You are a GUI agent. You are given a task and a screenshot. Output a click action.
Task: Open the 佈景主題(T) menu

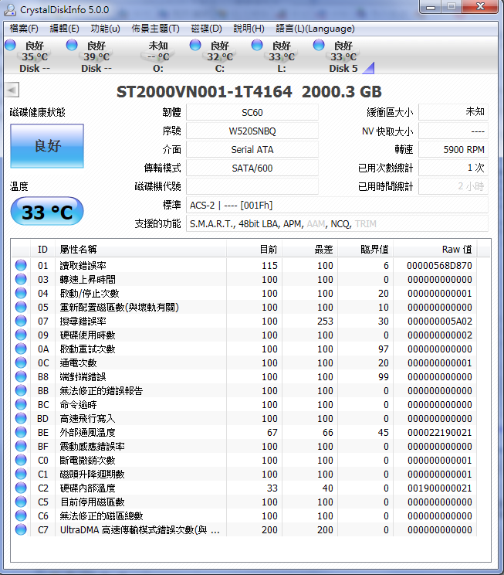tap(155, 29)
